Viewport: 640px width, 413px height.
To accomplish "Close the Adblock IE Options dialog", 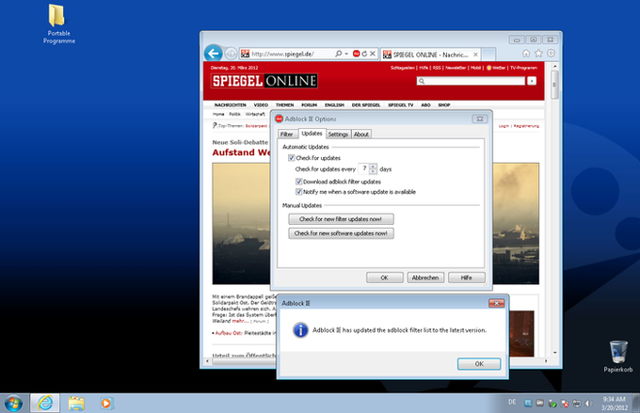I will pyautogui.click(x=480, y=119).
